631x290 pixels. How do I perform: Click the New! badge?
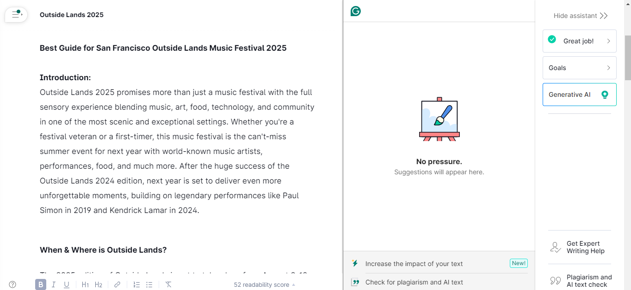(x=519, y=263)
